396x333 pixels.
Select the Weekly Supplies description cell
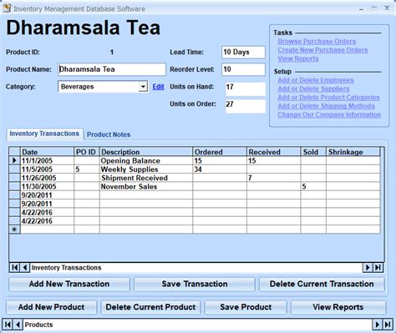tap(146, 169)
